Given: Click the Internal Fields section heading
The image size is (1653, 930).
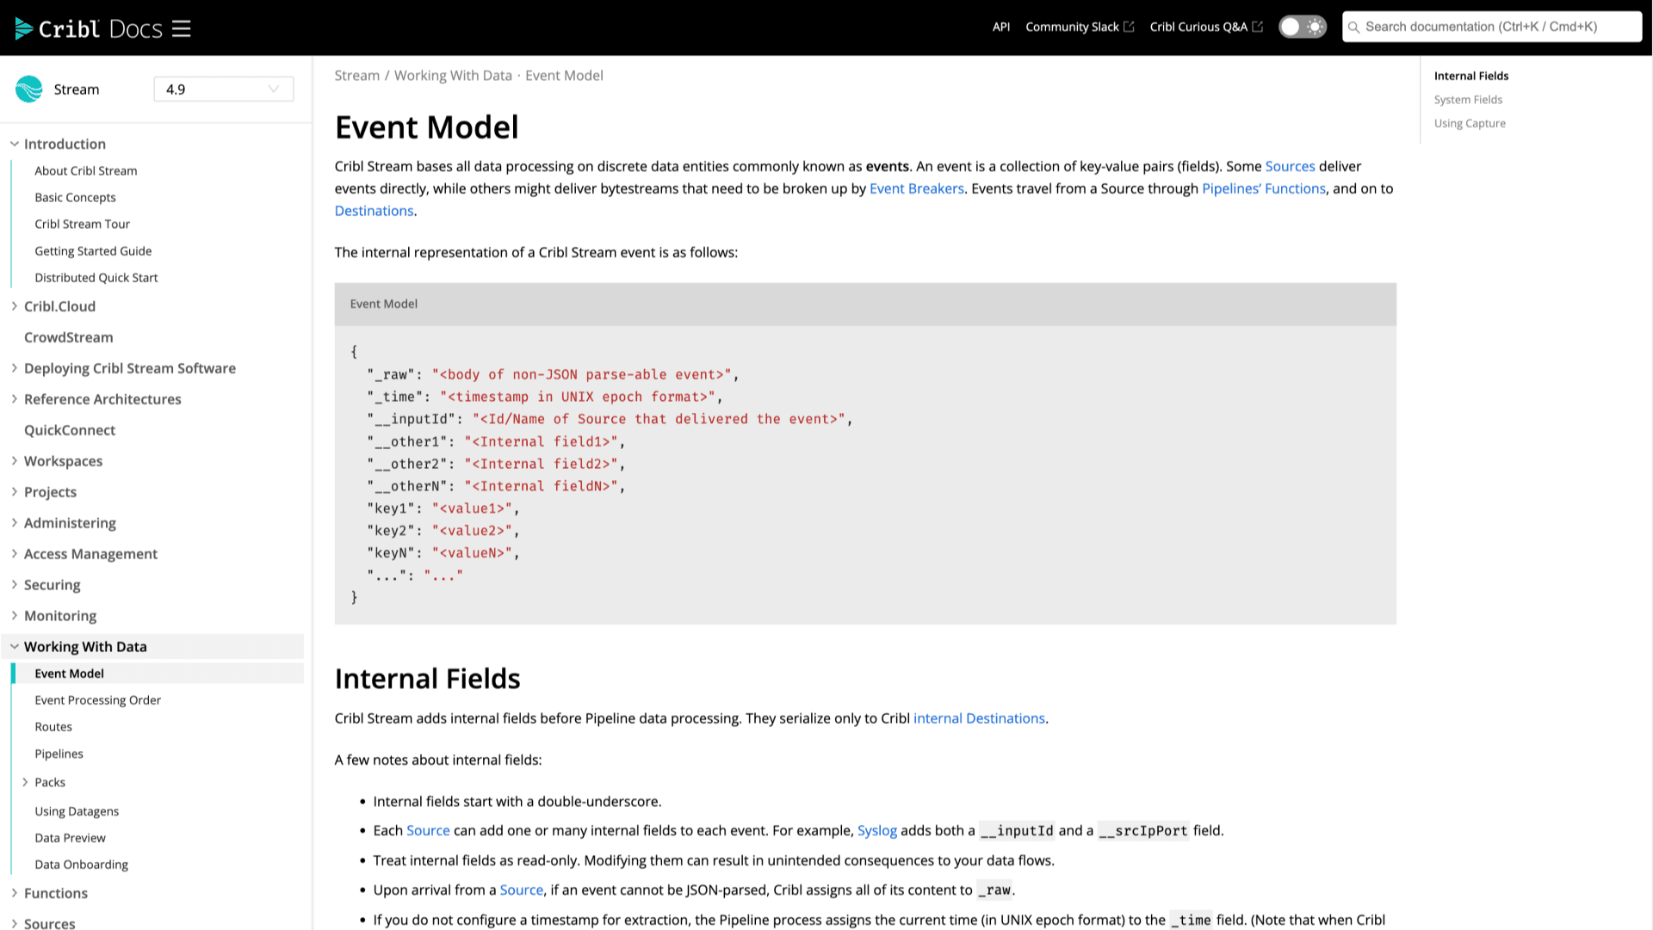Looking at the screenshot, I should pyautogui.click(x=427, y=679).
